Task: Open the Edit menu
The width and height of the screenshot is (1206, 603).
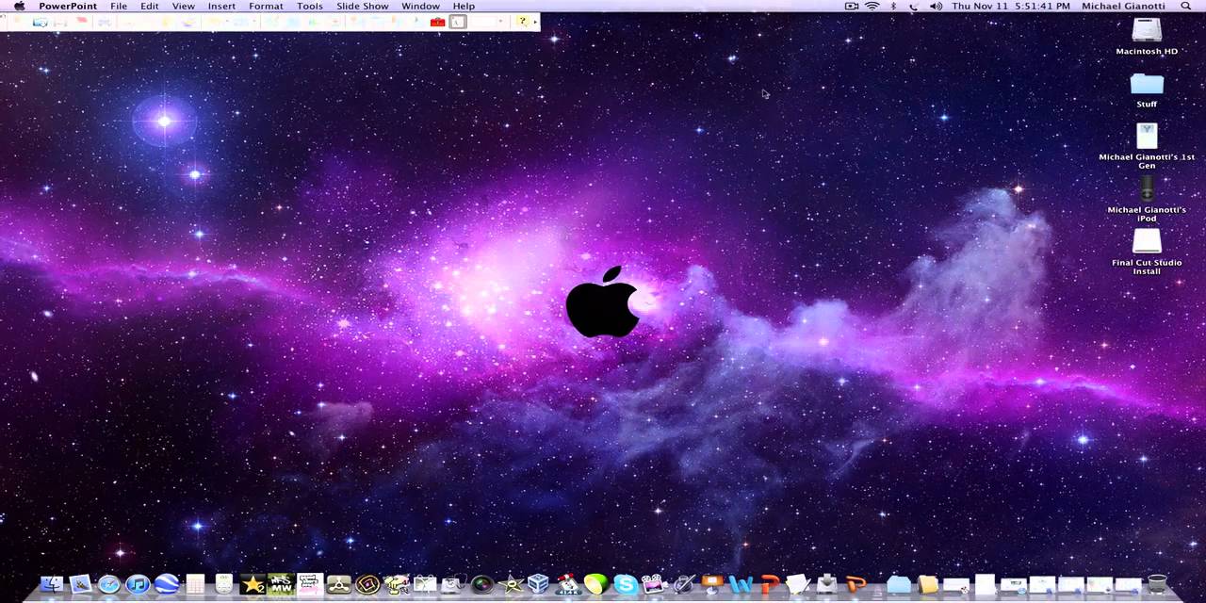Action: [150, 7]
